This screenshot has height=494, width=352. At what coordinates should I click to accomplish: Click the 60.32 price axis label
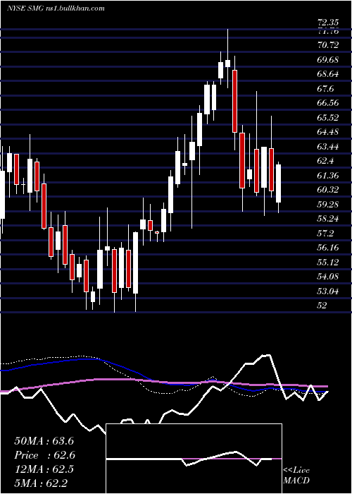(x=328, y=190)
